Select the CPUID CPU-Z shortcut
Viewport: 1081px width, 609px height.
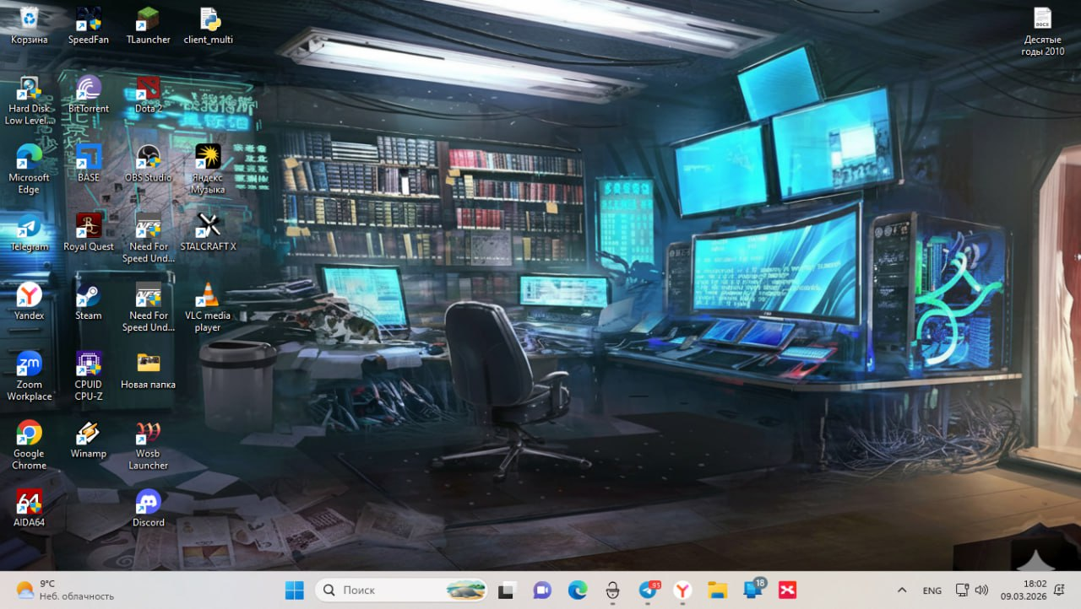point(89,376)
